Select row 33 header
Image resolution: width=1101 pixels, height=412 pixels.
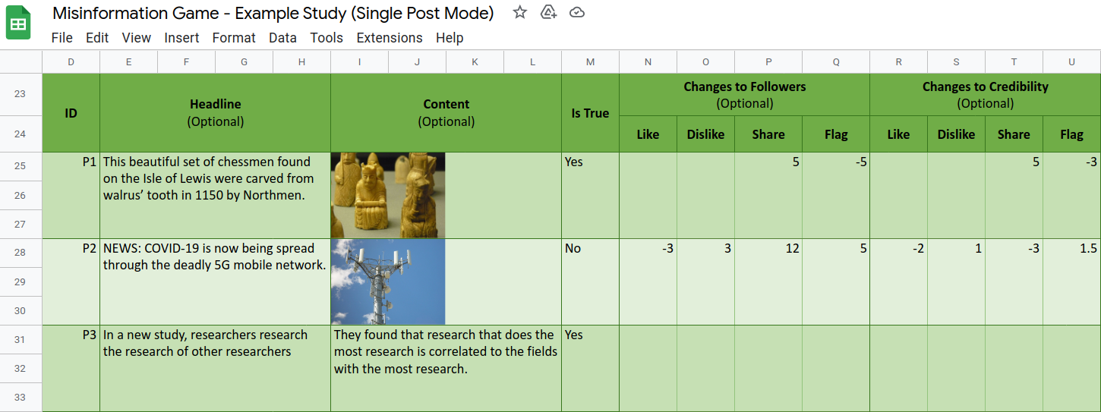pyautogui.click(x=21, y=397)
